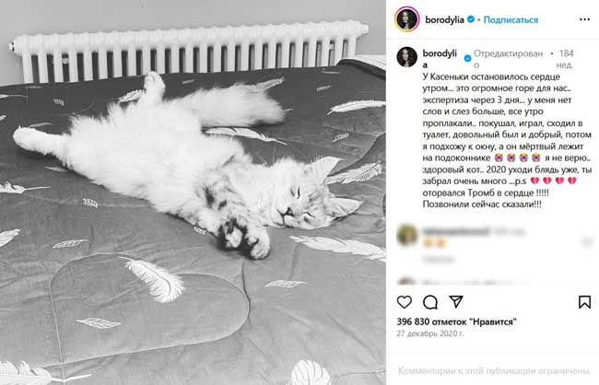Click the blurred first commenter avatar
The height and width of the screenshot is (385, 599).
tap(406, 235)
